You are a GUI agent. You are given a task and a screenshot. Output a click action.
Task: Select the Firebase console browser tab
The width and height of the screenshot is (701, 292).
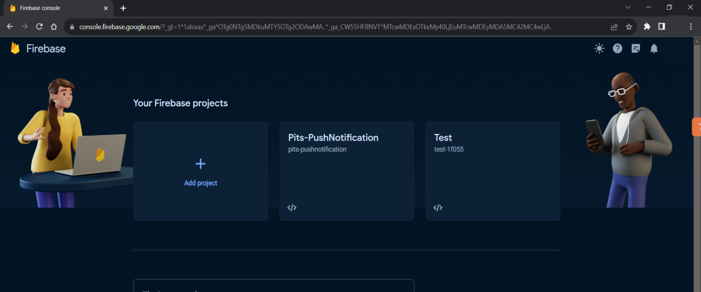pos(55,8)
